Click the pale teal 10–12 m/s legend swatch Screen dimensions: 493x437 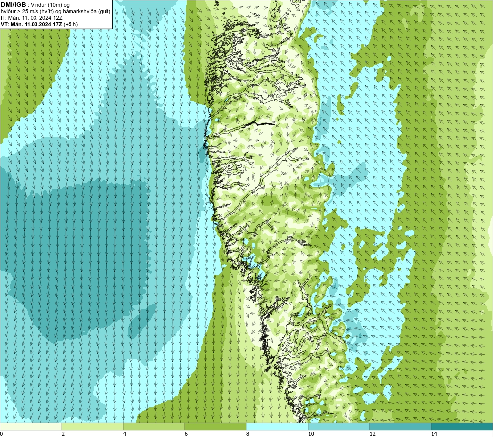click(x=339, y=426)
